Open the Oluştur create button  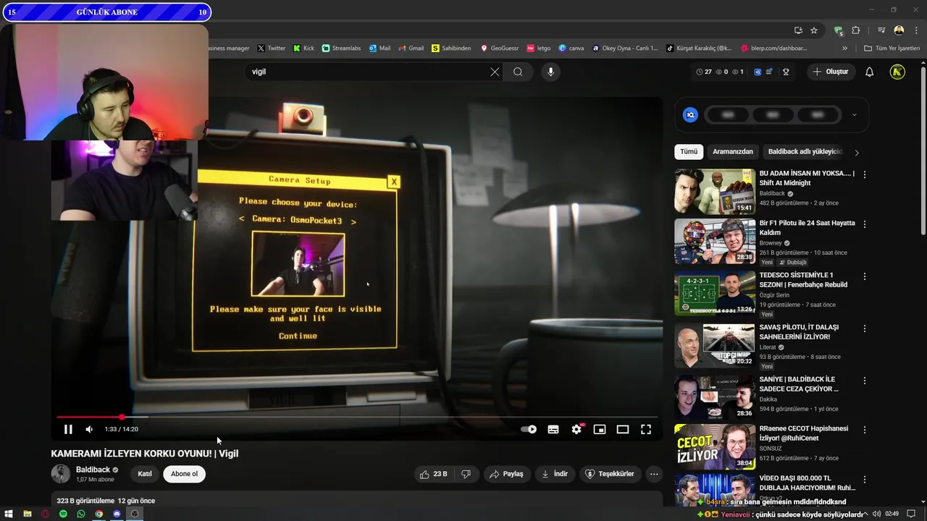pyautogui.click(x=831, y=72)
